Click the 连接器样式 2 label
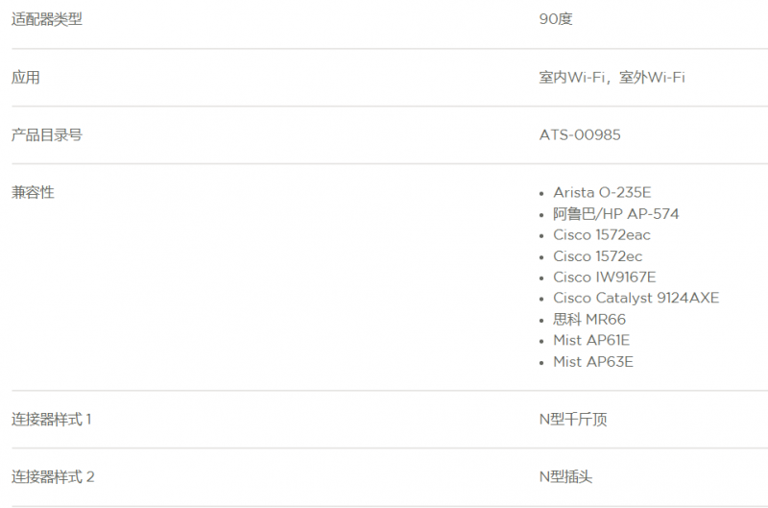Viewport: 768px width, 508px height. coord(53,476)
